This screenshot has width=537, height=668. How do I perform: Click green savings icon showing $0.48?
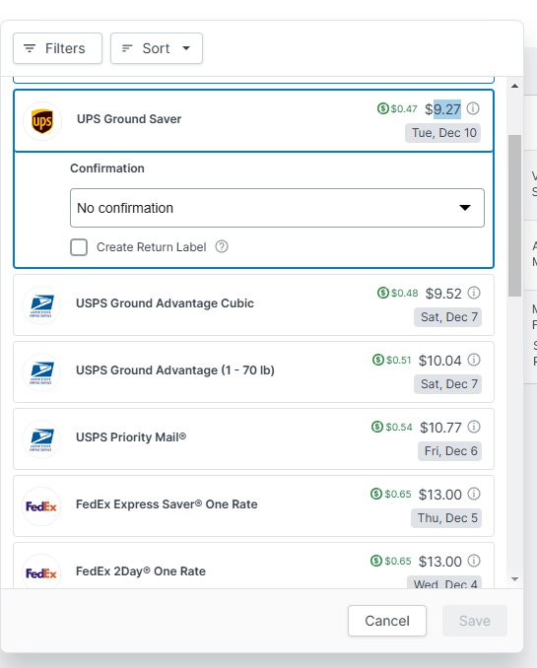click(x=383, y=293)
